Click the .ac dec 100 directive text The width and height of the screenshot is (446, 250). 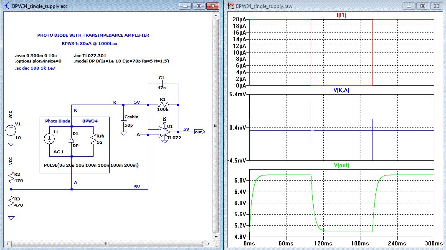pos(35,67)
